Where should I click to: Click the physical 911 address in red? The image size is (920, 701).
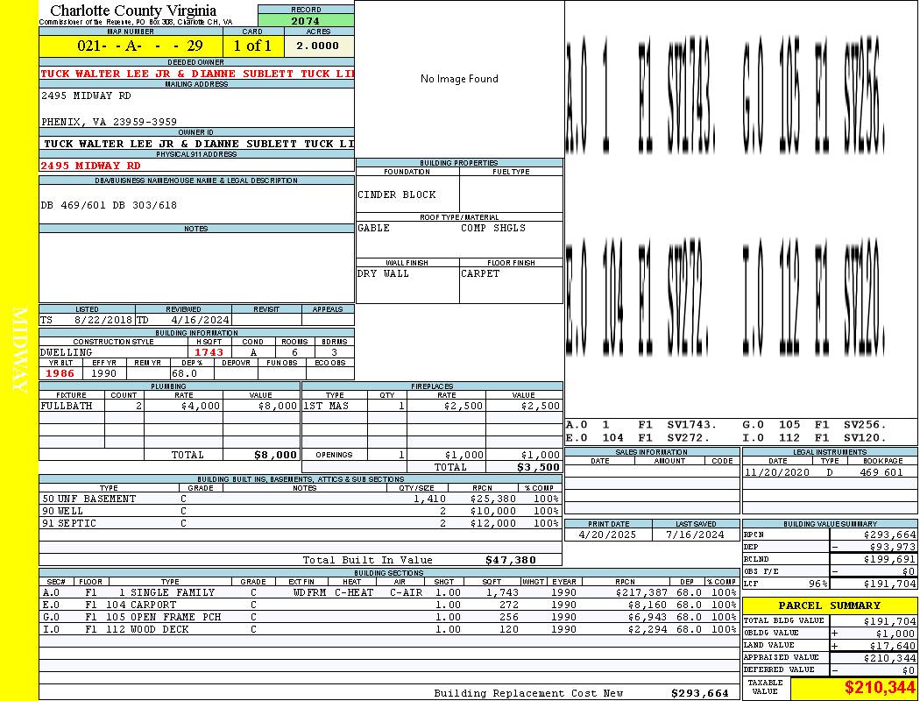click(x=90, y=166)
